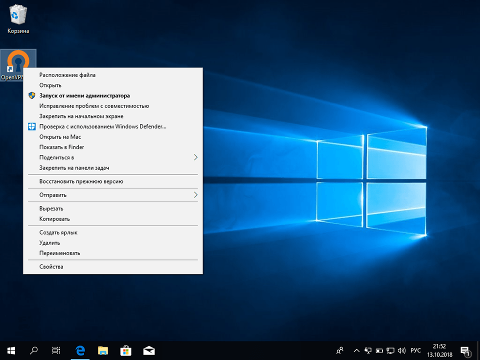The width and height of the screenshot is (480, 360).
Task: Click the network tray icon right of battery
Action: click(390, 351)
